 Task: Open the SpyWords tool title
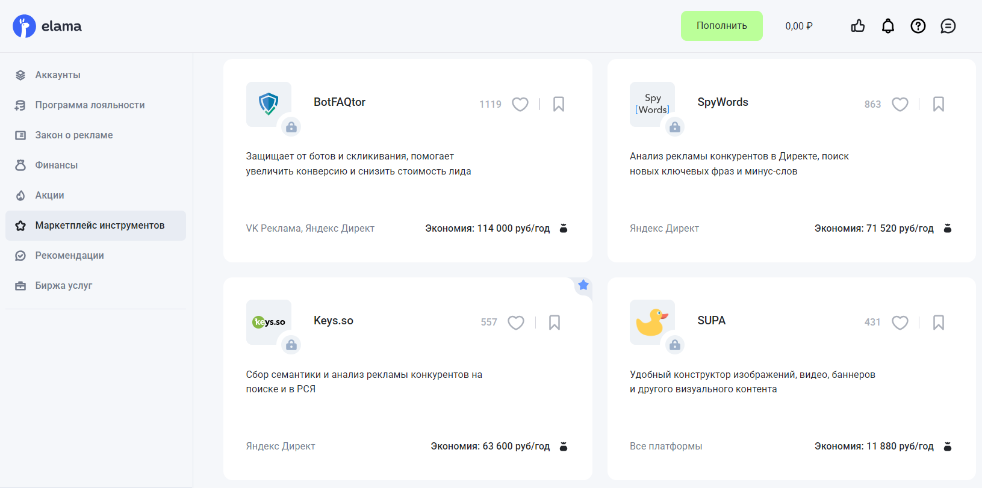pyautogui.click(x=723, y=102)
